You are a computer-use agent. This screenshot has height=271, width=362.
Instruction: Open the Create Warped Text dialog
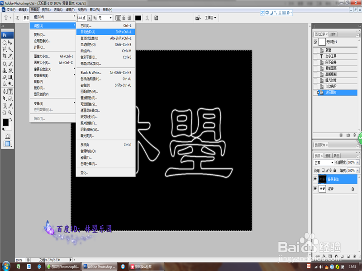(x=148, y=18)
